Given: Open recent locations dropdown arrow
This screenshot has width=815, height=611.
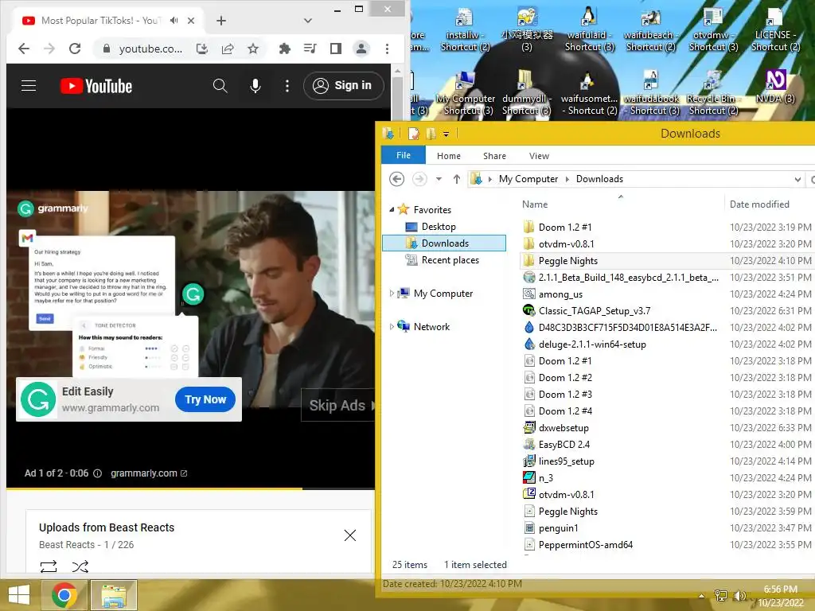Looking at the screenshot, I should [x=439, y=179].
